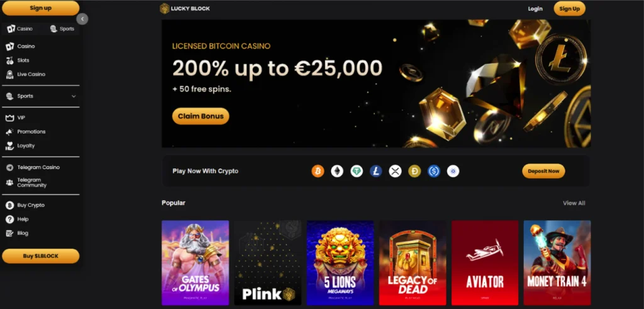
Task: Select the Bitcoin coin icon
Action: coord(318,171)
